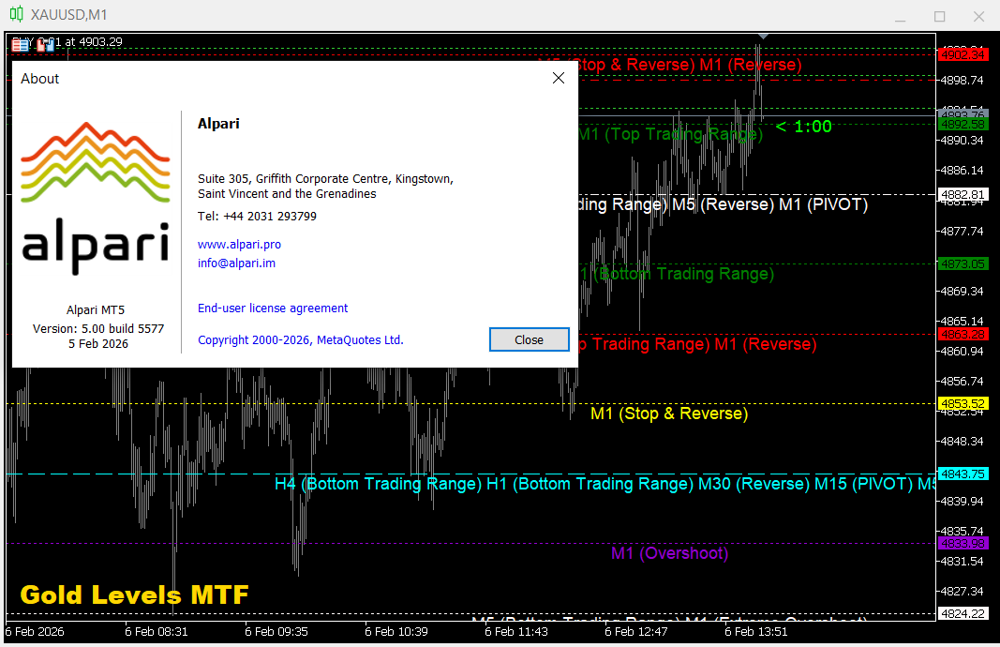The width and height of the screenshot is (1000, 647).
Task: Click the green 4873.05 price label
Action: (x=963, y=264)
